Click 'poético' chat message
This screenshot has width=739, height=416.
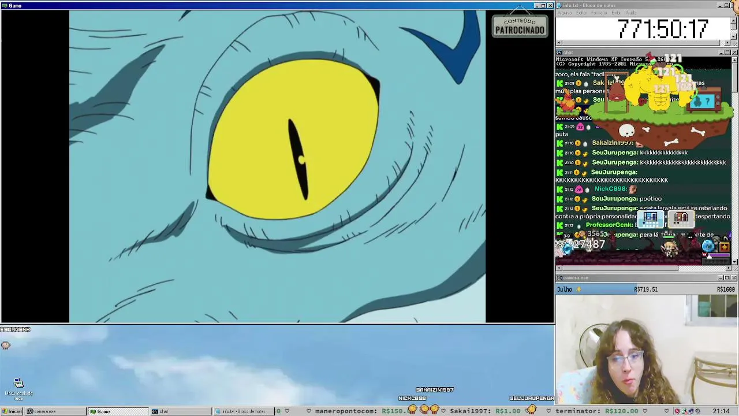pyautogui.click(x=651, y=199)
